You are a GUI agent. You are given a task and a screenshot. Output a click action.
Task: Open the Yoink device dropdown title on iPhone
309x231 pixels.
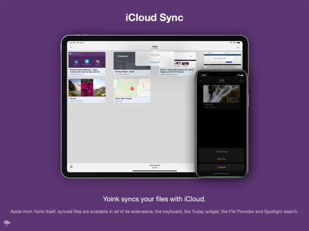coord(222,81)
